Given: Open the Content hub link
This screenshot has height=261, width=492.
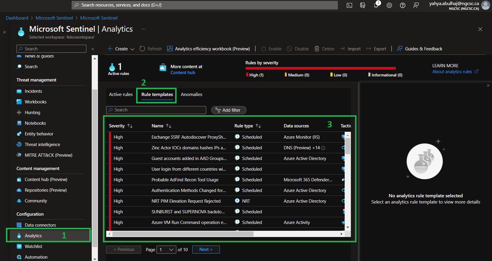Looking at the screenshot, I should 183,73.
